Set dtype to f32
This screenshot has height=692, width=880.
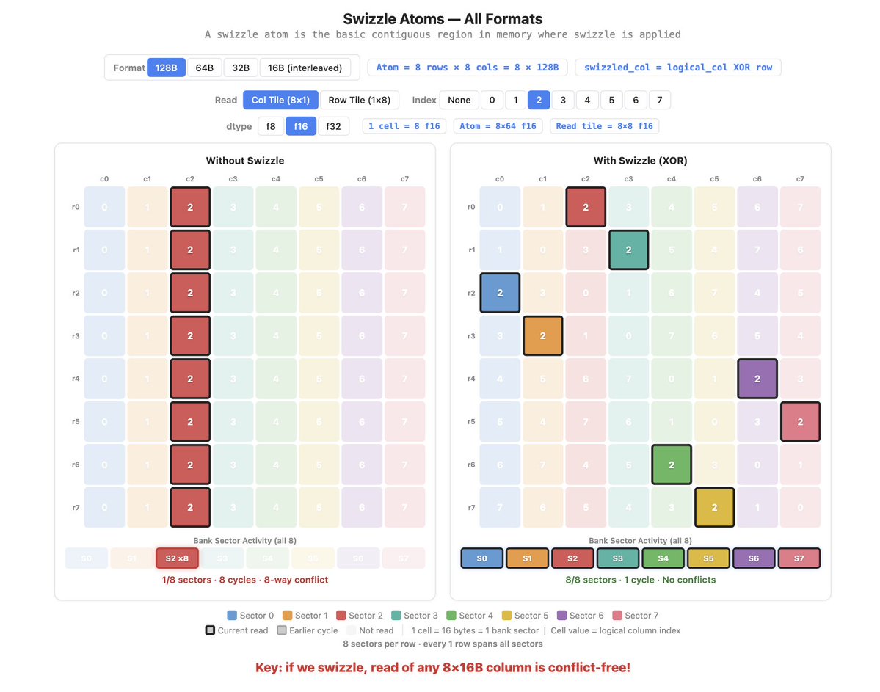click(x=333, y=126)
